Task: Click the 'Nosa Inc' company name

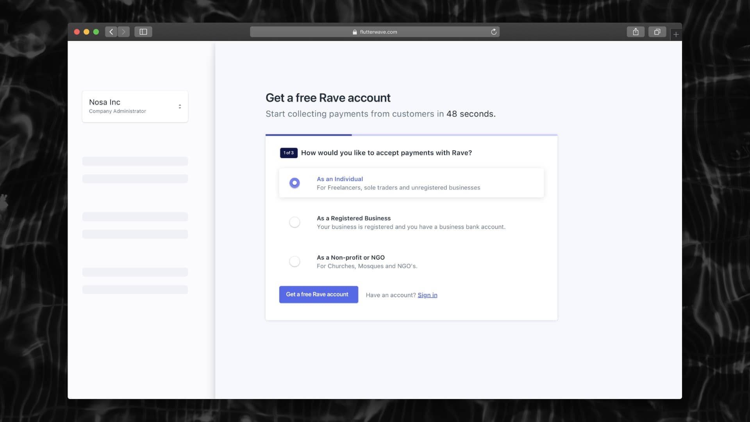Action: (105, 102)
